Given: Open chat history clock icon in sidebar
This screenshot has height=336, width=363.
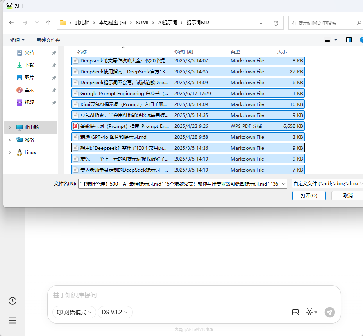Looking at the screenshot, I should click(13, 301).
